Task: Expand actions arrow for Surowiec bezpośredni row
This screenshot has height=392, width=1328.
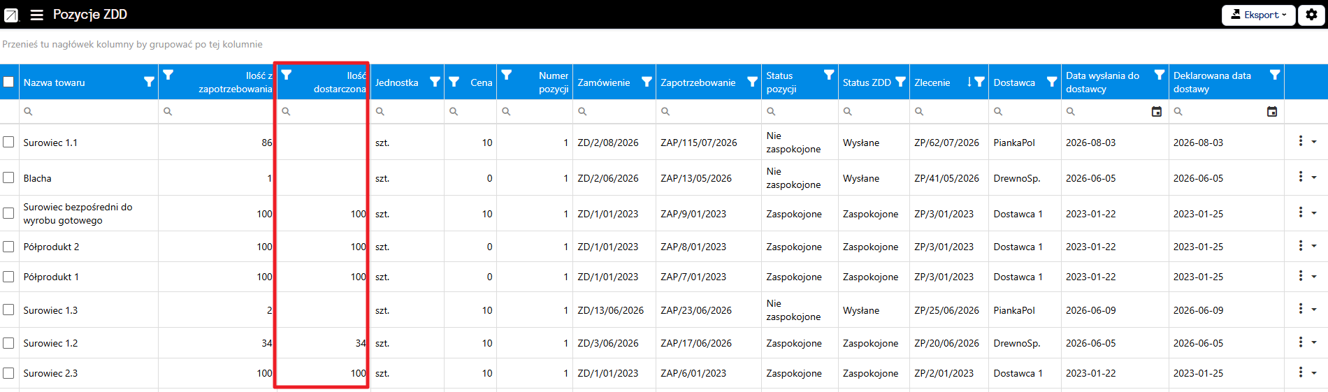Action: click(1314, 212)
